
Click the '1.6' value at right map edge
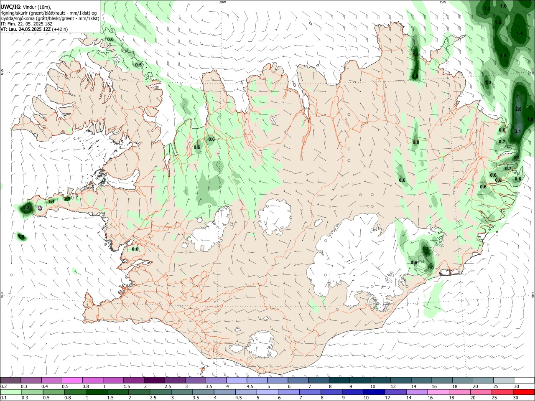coord(530,119)
